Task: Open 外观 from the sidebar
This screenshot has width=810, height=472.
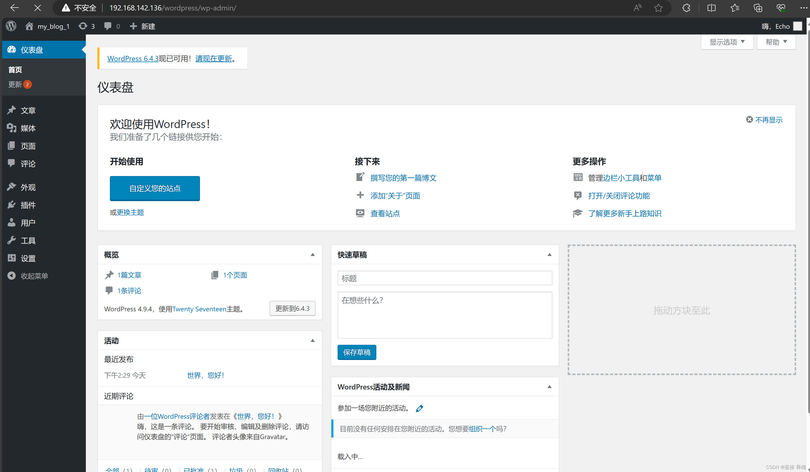Action: [x=28, y=187]
